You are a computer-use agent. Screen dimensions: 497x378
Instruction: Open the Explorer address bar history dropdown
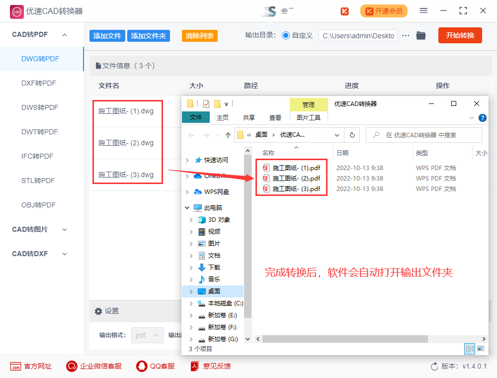click(x=337, y=135)
